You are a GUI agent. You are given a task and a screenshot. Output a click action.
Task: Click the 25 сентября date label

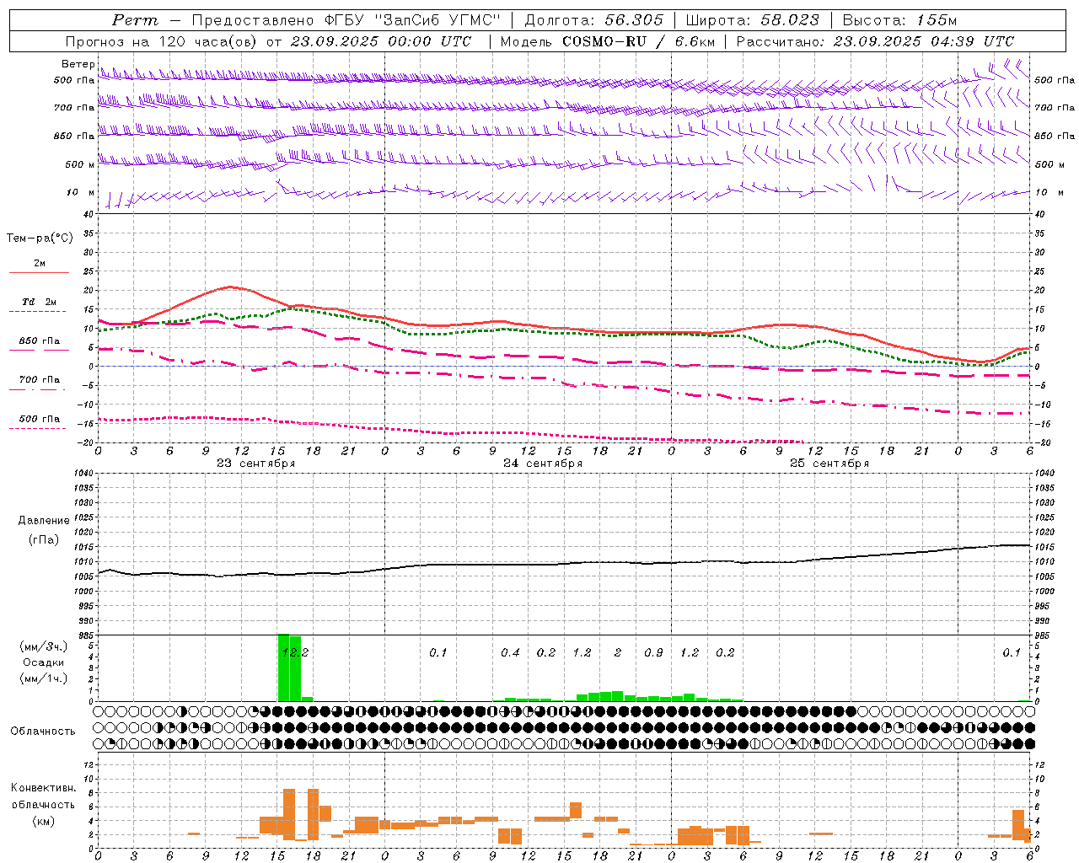click(x=829, y=464)
